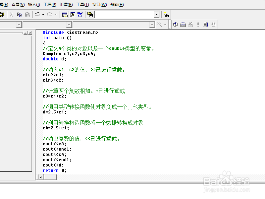Click the comment starting '//调用类型转换函数'
The width and height of the screenshot is (265, 199).
click(x=97, y=107)
